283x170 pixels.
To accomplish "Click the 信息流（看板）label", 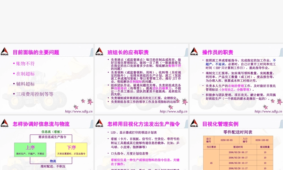I will pyautogui.click(x=52, y=132).
